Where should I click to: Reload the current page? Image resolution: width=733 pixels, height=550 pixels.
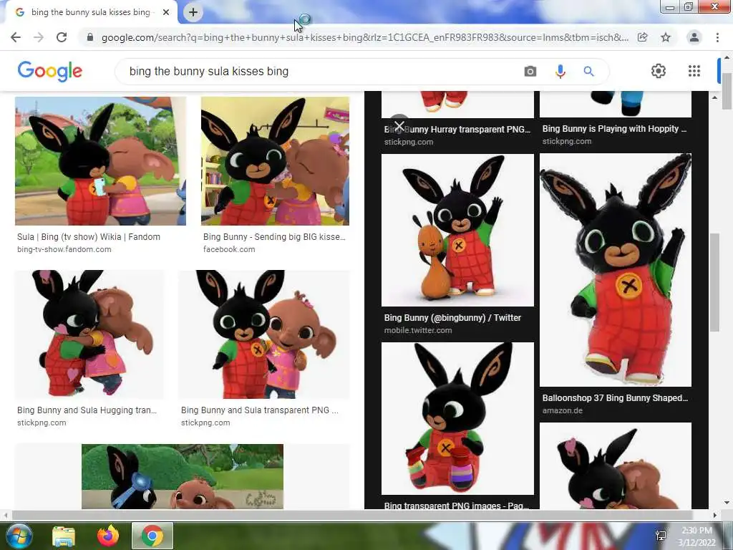[62, 37]
